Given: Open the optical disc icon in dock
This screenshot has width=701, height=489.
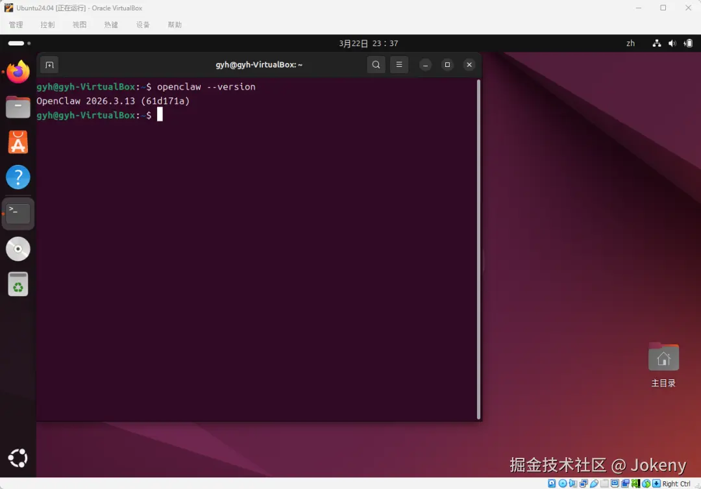Looking at the screenshot, I should [x=18, y=249].
